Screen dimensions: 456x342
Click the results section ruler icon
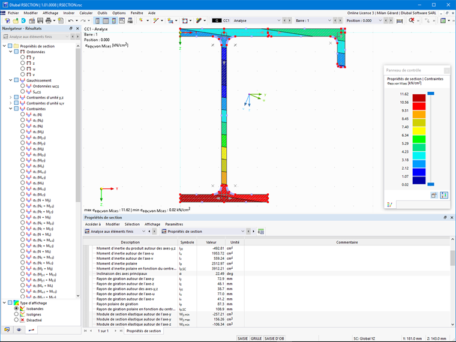point(400,20)
